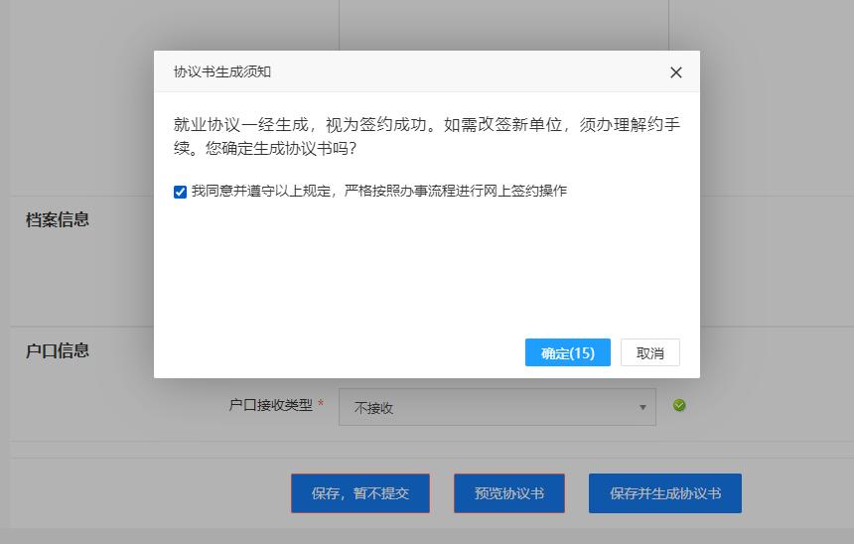Click 保存并生成协议书 button
Viewport: 854px width, 544px height.
point(664,493)
